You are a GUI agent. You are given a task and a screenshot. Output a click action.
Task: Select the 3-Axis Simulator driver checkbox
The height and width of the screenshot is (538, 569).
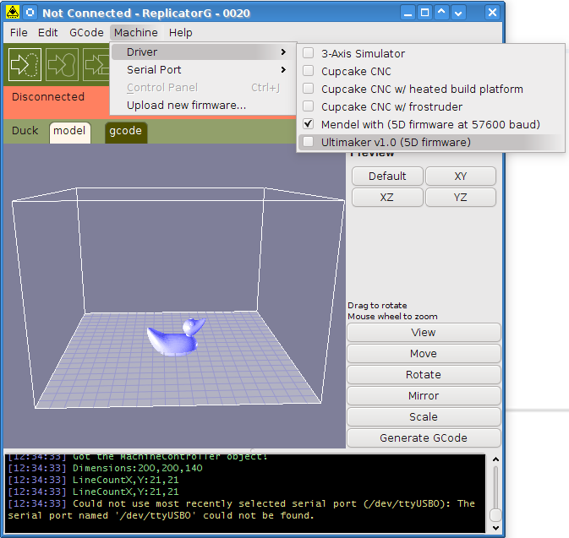[x=309, y=53]
